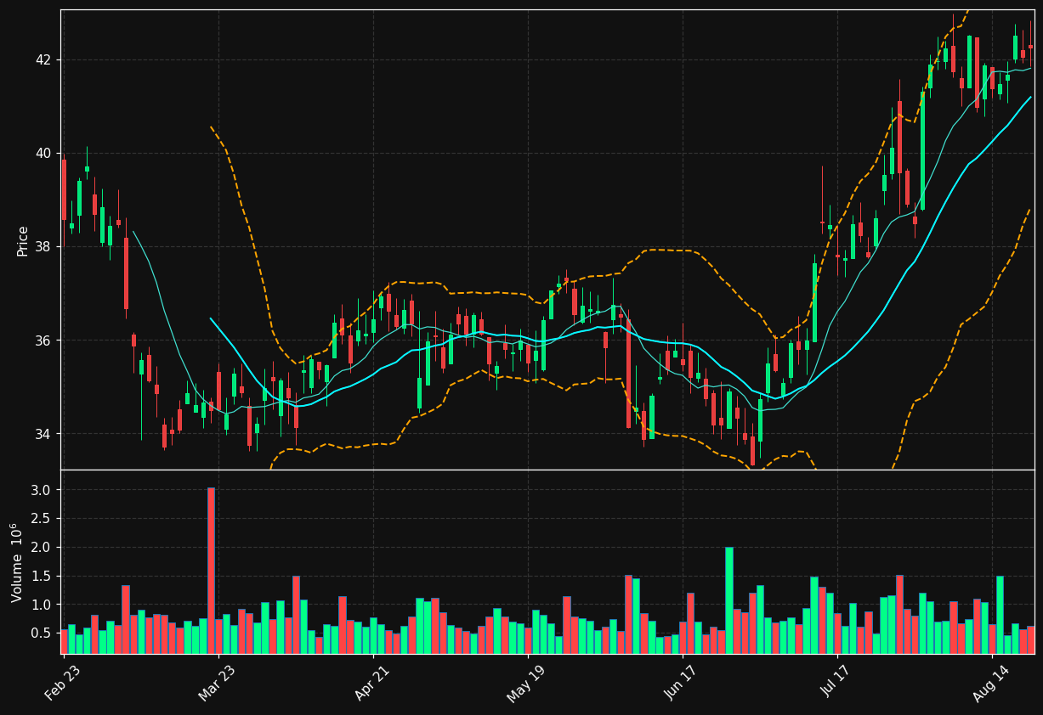This screenshot has height=715, width=1043.
Task: Click the 1.0 volume axis label
Action: tap(43, 605)
